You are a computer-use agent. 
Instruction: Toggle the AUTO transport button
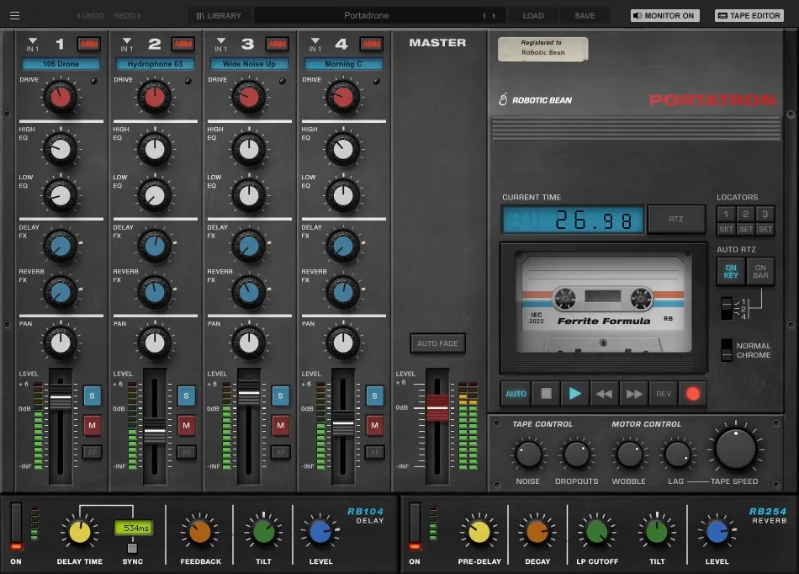[x=516, y=394]
